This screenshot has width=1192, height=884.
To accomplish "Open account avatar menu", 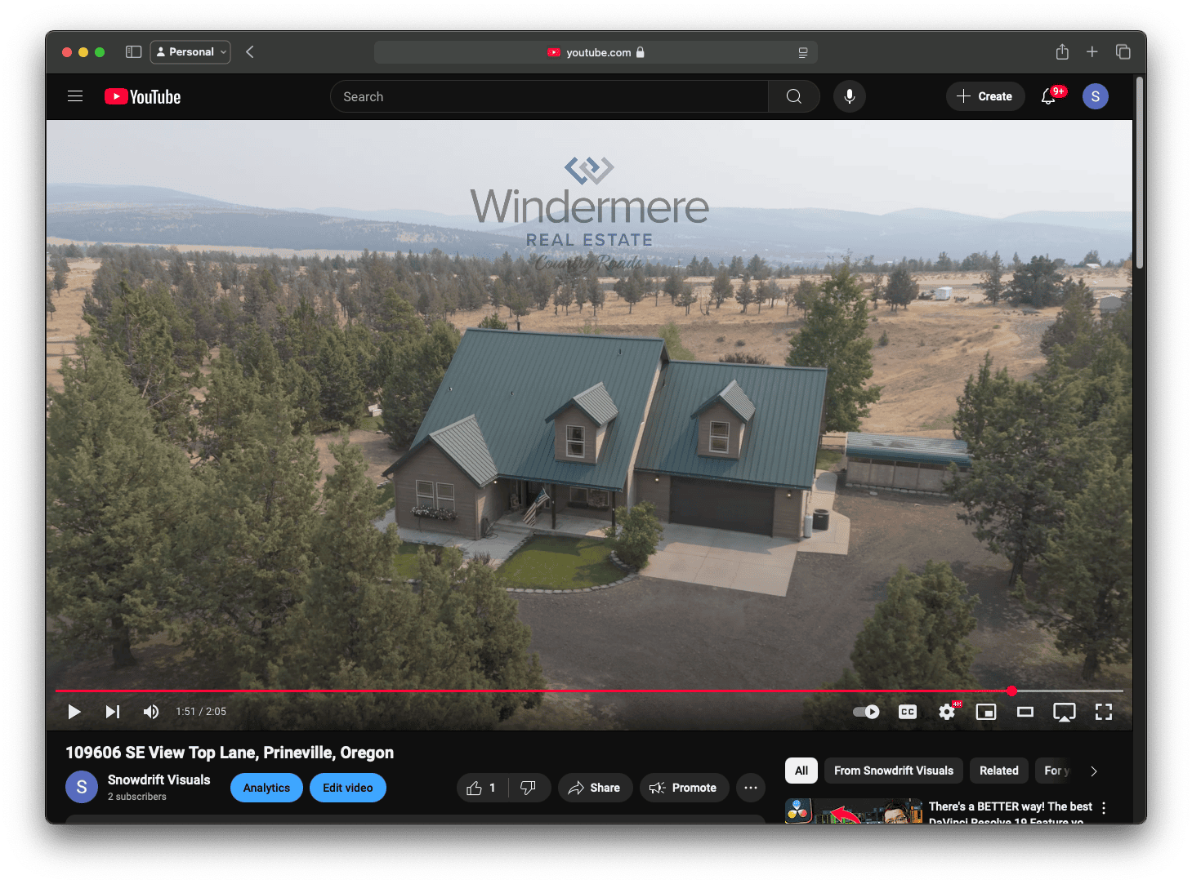I will [x=1096, y=96].
